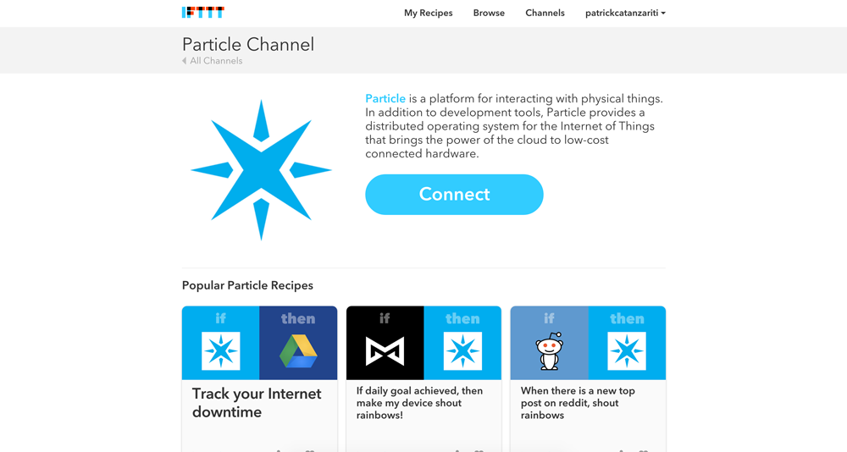Screen dimensions: 847x452
Task: Open new top post on reddit recipe
Action: (578, 403)
